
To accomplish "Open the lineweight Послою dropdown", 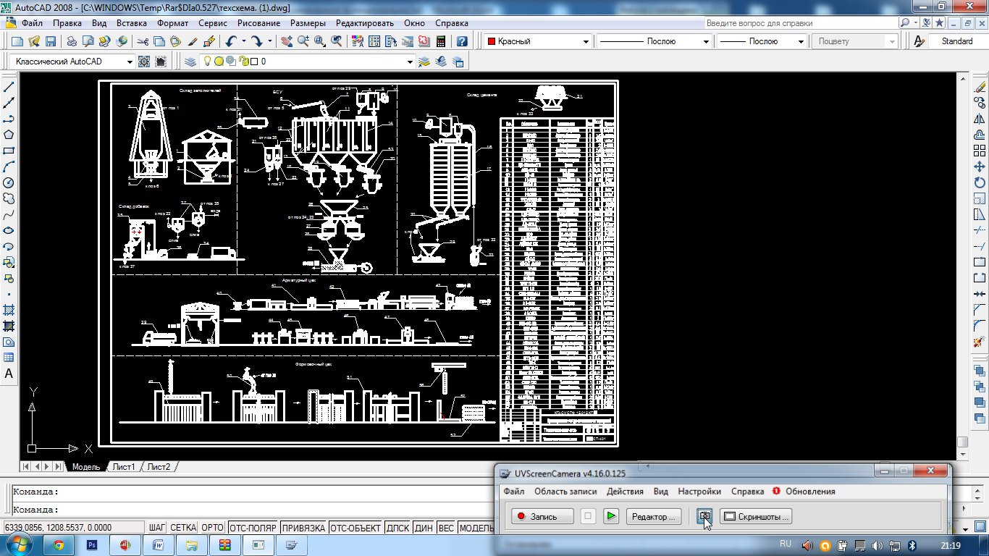I will 801,41.
